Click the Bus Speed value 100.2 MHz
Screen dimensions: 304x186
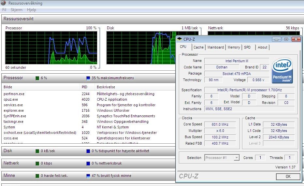point(220,137)
